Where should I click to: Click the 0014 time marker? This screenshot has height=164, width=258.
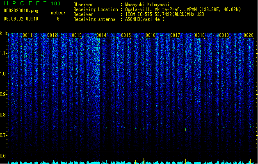pos(101,35)
